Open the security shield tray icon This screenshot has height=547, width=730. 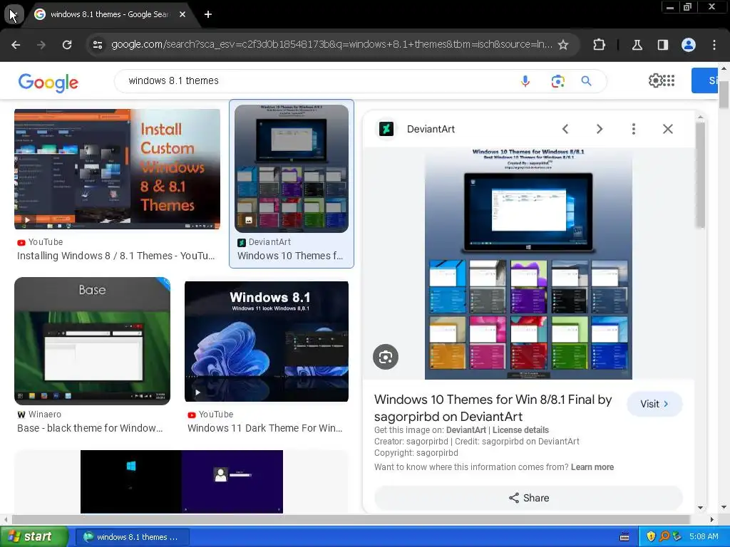pos(651,537)
